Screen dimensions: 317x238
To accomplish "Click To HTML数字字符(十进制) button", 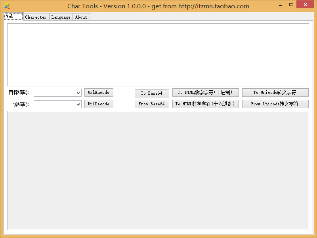I will click(x=206, y=92).
